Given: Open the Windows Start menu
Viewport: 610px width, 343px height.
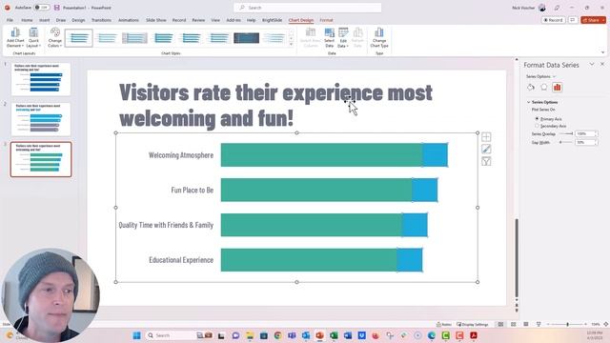Looking at the screenshot, I should click(136, 335).
